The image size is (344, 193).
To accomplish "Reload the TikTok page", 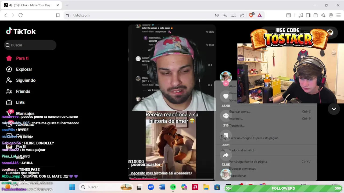I will 20,15.
